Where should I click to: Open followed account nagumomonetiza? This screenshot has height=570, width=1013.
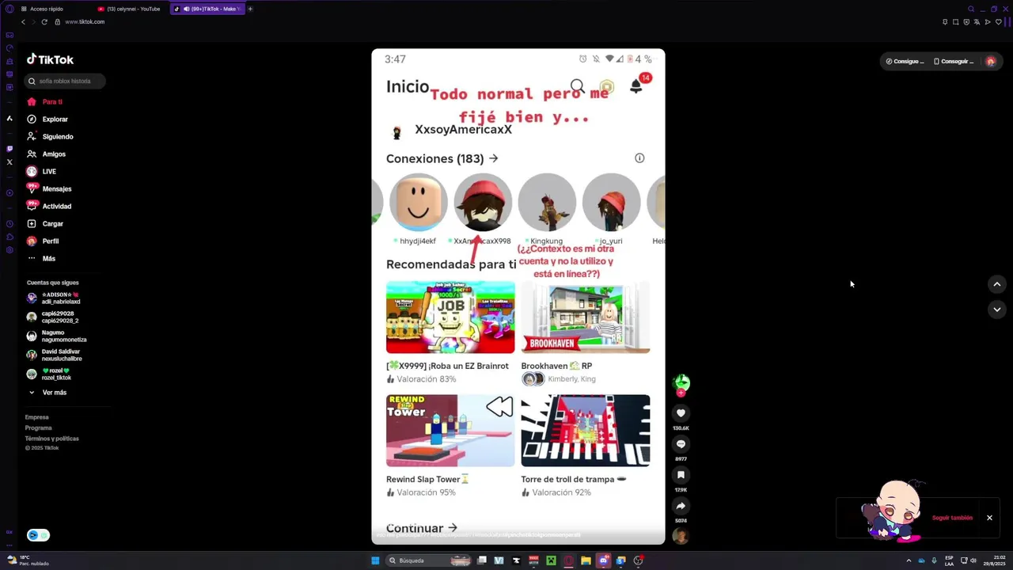tap(56, 336)
